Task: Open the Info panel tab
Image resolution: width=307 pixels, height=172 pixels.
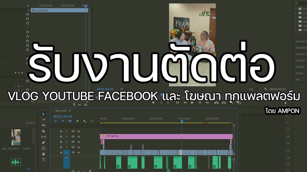Action: pyautogui.click(x=298, y=80)
